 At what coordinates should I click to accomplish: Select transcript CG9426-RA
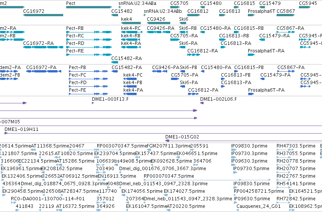159,32
